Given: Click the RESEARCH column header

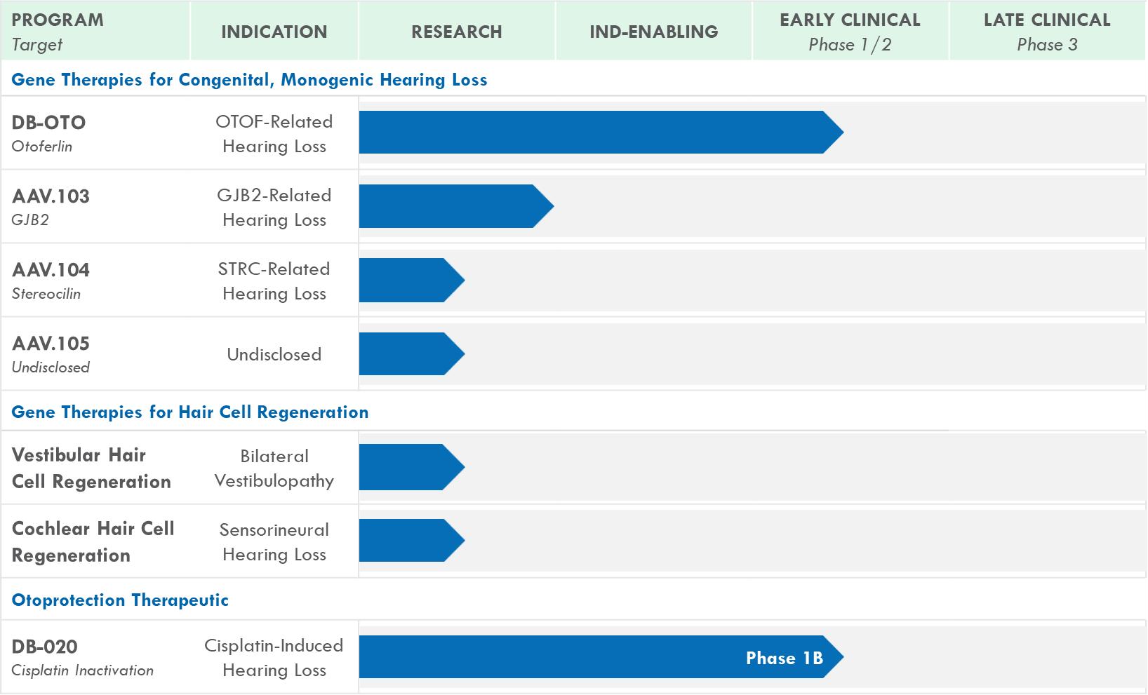Looking at the screenshot, I should (457, 32).
